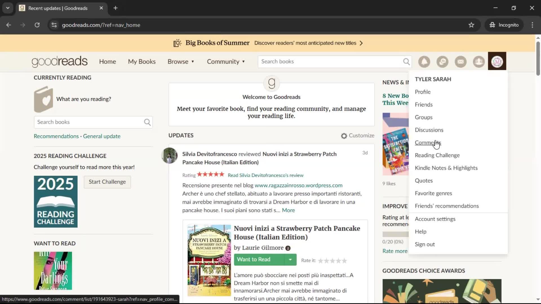Viewport: 541px width, 304px height.
Task: Select Discussions from user menu
Action: coord(429,130)
